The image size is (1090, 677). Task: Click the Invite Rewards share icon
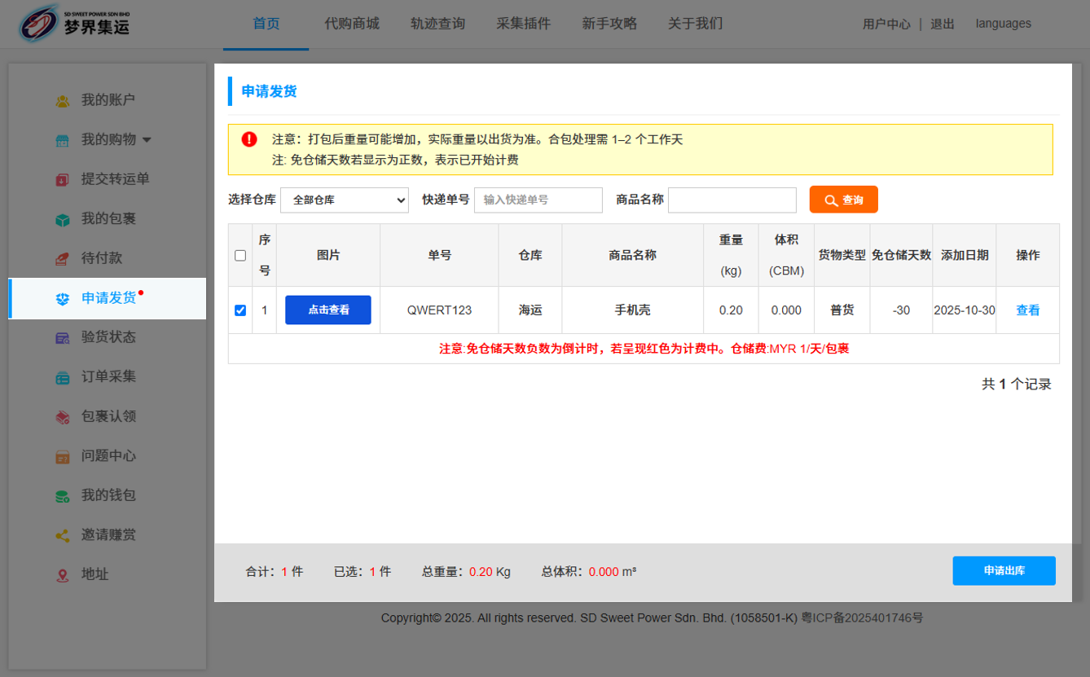[63, 535]
